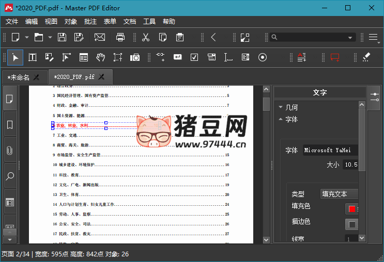
Task: Select the Edit Forms tool
Action: pyautogui.click(x=84, y=57)
